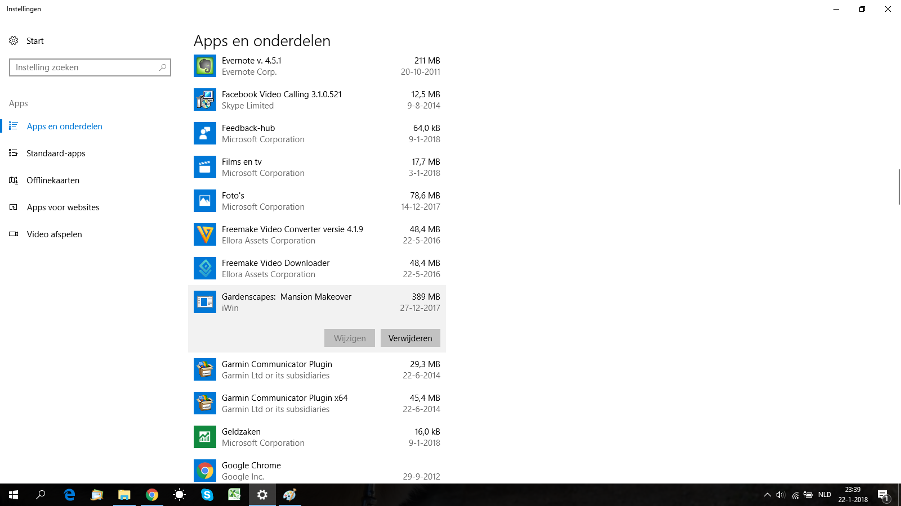Launch Microsoft Edge from taskbar
Image resolution: width=901 pixels, height=506 pixels.
[x=69, y=495]
